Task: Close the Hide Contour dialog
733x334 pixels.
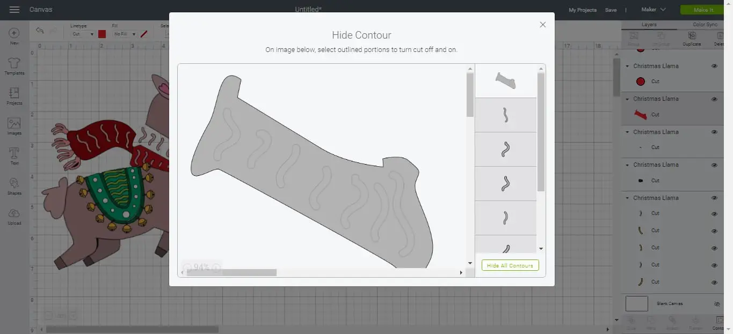Action: (x=542, y=25)
